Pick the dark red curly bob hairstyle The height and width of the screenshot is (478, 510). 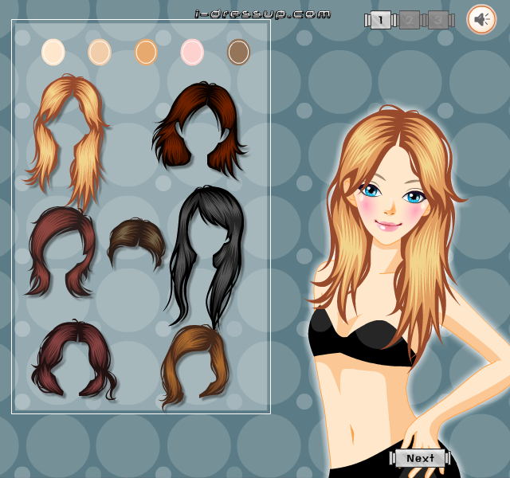(74, 359)
